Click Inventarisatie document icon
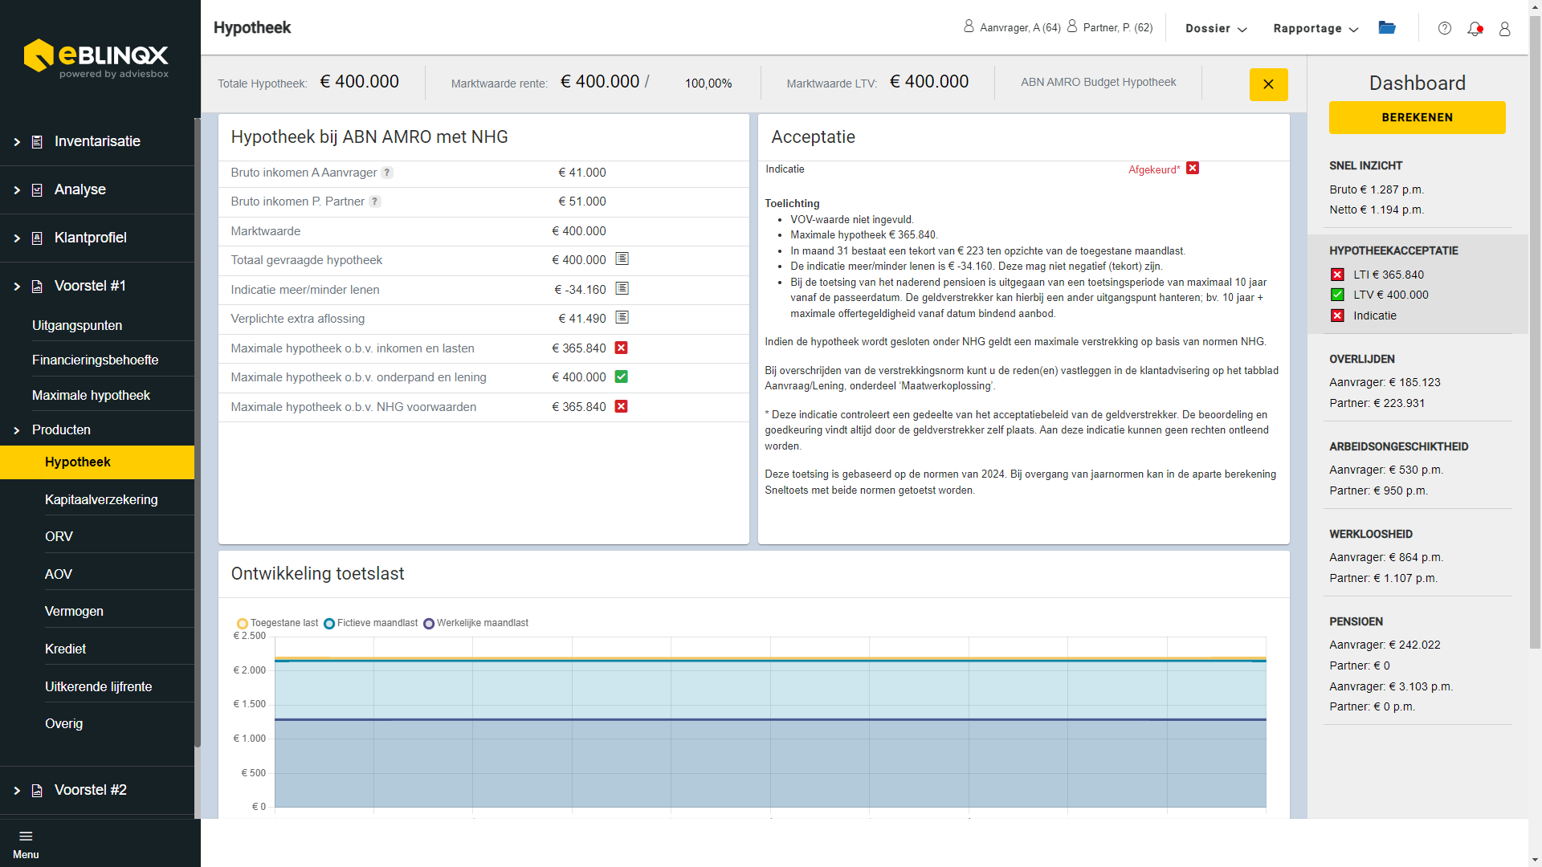1542x867 pixels. click(x=37, y=142)
